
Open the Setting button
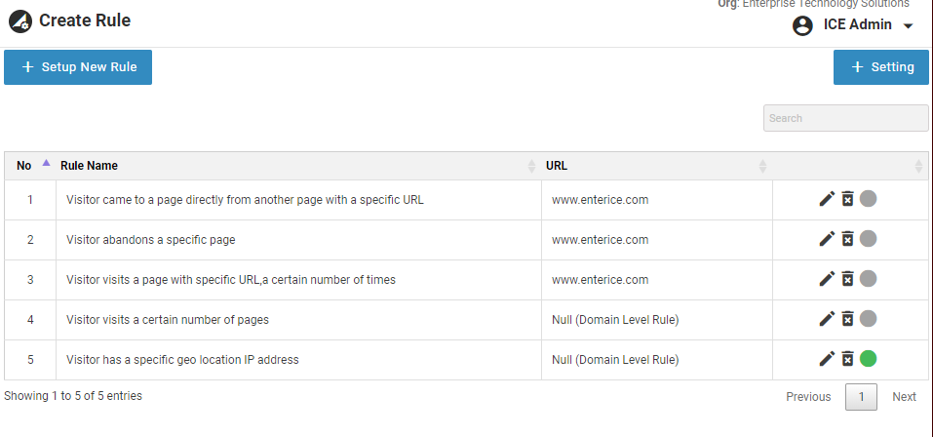881,67
